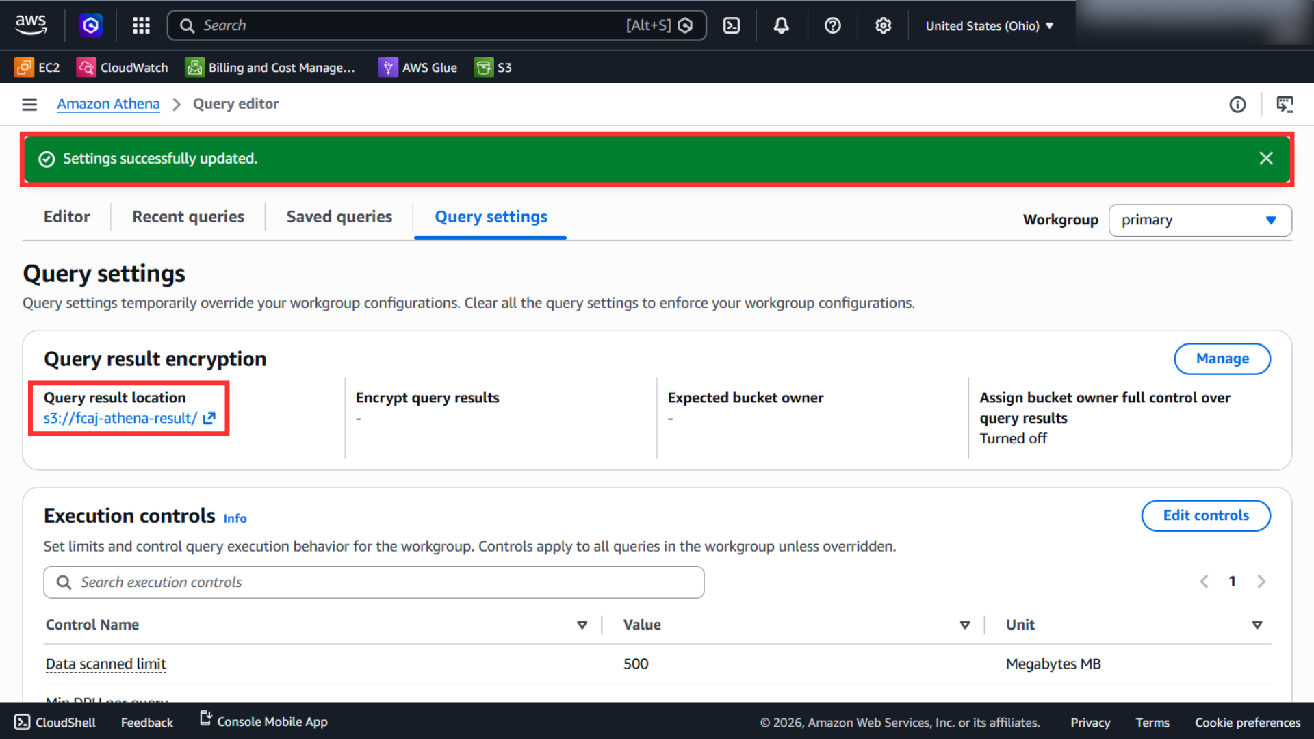Open the Amazon Athena breadcrumb link

(108, 104)
